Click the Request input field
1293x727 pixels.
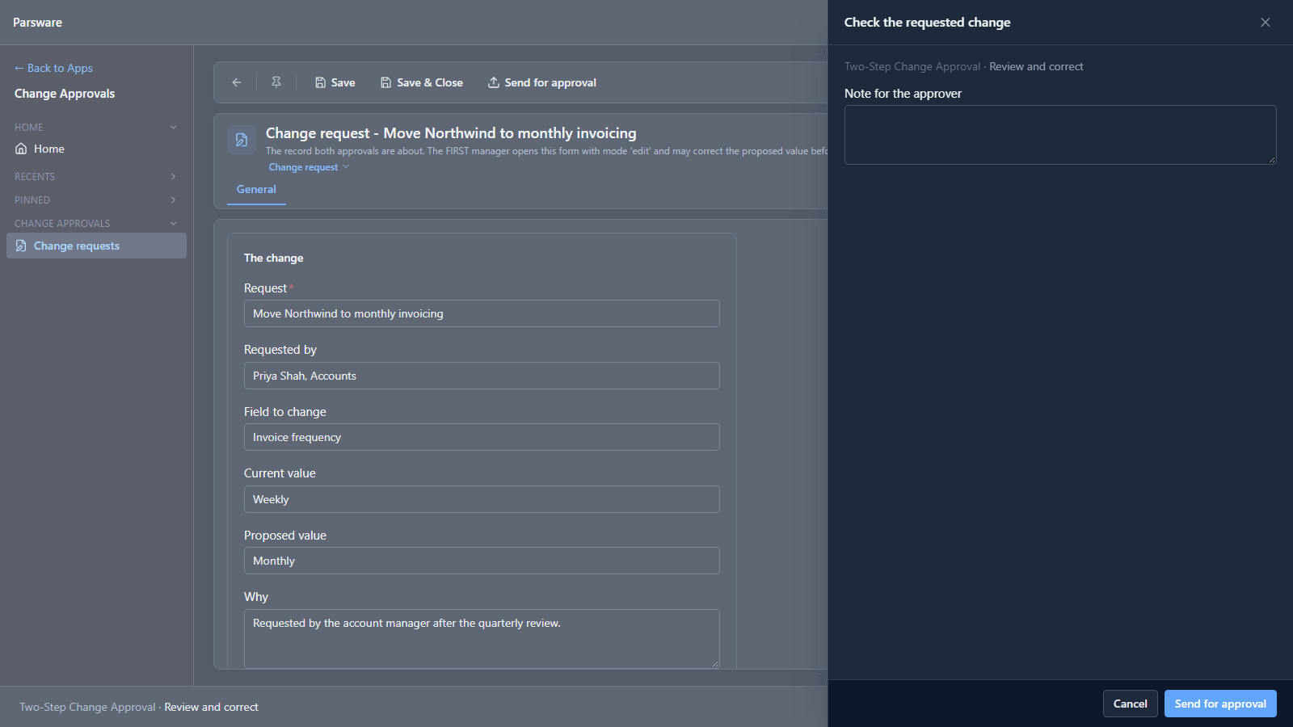482,313
